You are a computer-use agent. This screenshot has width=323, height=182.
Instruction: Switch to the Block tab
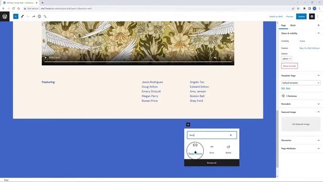293,25
